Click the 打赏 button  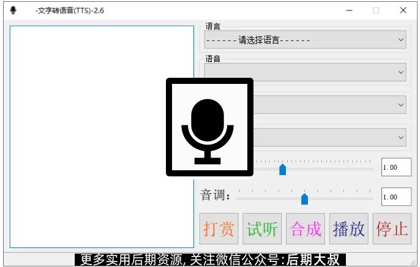pos(219,229)
